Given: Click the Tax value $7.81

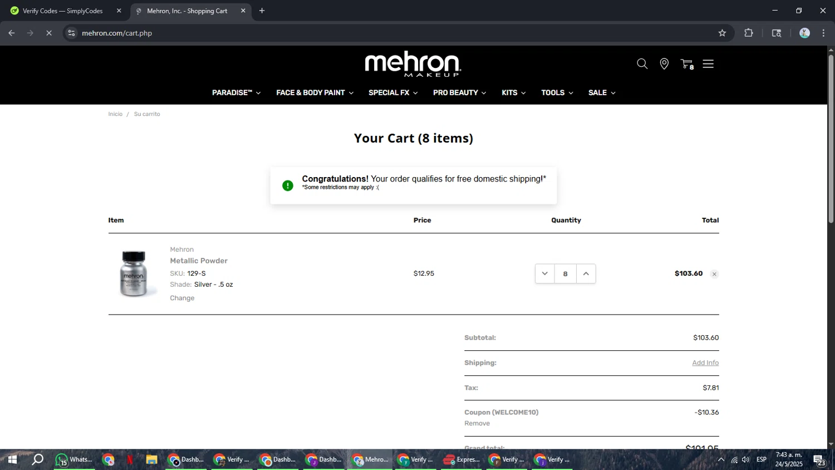Looking at the screenshot, I should tap(711, 388).
